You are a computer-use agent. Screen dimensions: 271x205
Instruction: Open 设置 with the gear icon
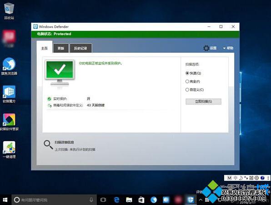[x=210, y=48]
